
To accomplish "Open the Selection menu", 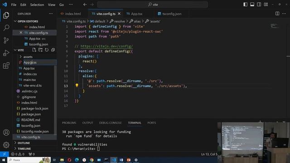I will coord(37,5).
